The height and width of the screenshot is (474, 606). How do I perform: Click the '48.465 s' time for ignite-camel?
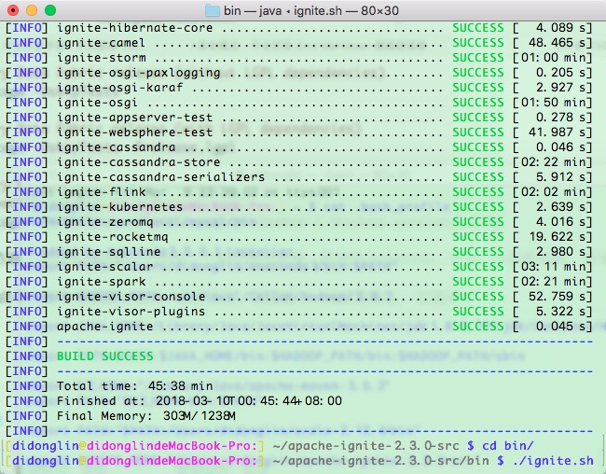pyautogui.click(x=557, y=43)
